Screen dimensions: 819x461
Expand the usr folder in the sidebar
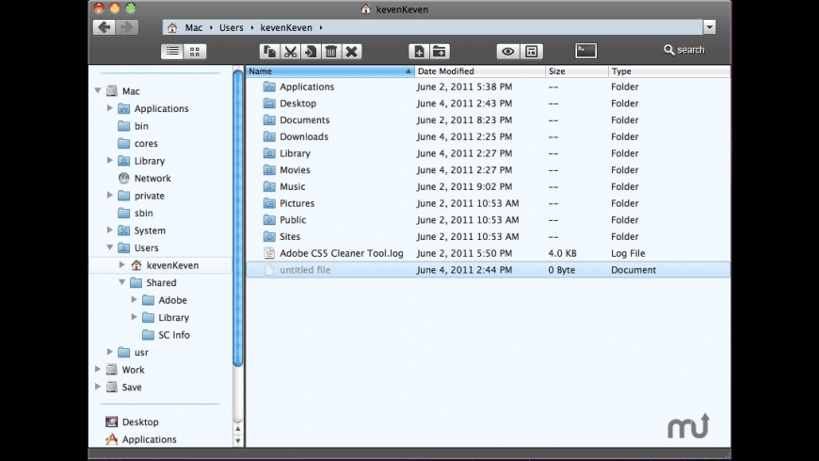pyautogui.click(x=110, y=352)
